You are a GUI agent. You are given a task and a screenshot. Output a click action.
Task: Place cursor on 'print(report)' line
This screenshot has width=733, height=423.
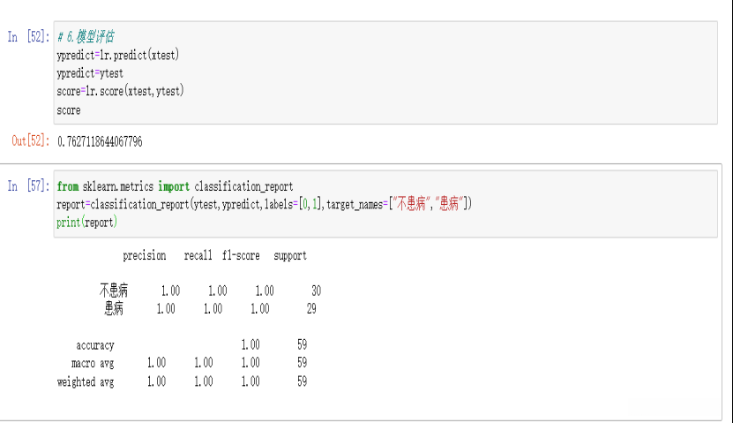pyautogui.click(x=86, y=223)
